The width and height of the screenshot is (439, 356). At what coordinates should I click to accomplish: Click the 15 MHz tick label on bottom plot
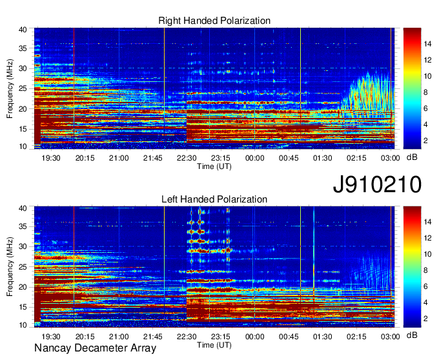tap(23, 307)
